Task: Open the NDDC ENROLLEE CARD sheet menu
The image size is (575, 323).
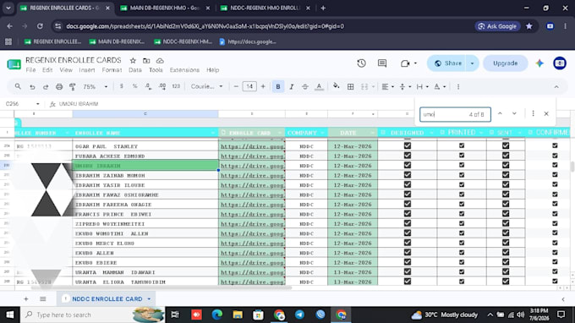Action: tap(149, 299)
